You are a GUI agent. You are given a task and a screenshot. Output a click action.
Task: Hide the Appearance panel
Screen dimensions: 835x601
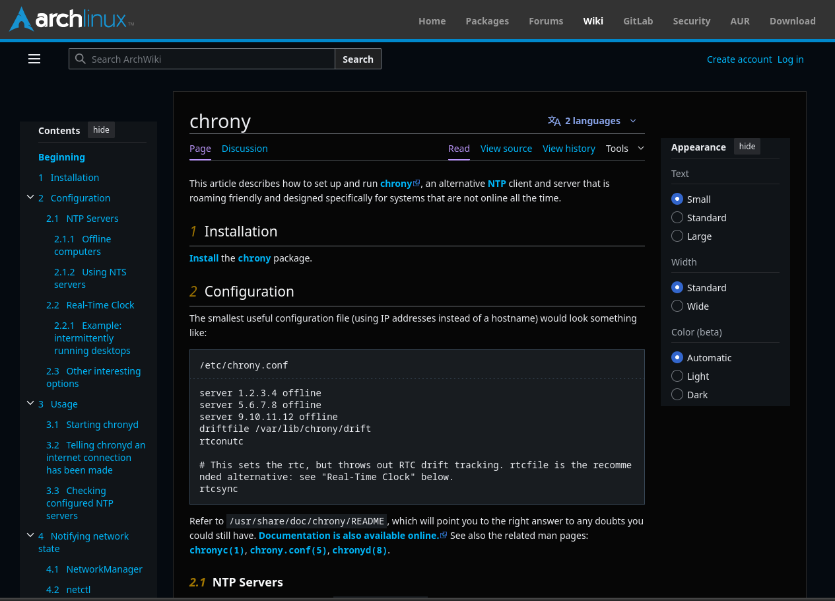(747, 147)
